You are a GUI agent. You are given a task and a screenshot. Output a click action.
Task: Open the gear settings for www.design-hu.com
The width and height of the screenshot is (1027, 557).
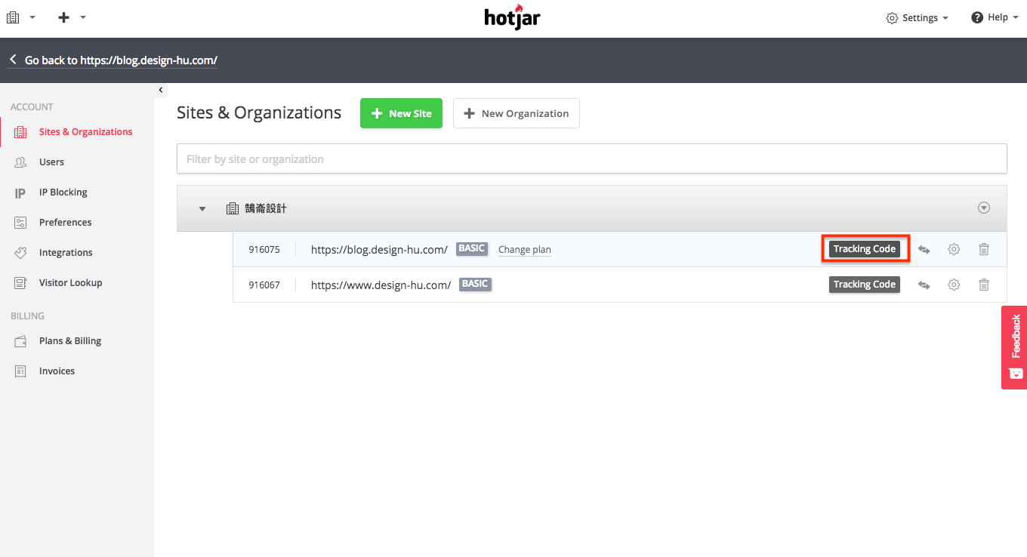click(954, 285)
